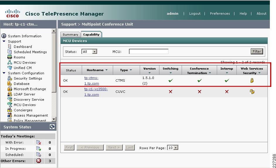
Task: Sort by Web Services Security column arrow
Action: 260,73
